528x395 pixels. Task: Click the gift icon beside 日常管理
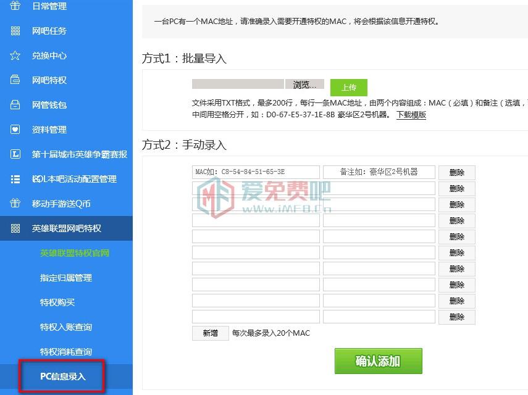point(15,6)
